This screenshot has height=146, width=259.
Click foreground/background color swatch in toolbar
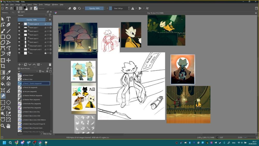(x=26, y=8)
